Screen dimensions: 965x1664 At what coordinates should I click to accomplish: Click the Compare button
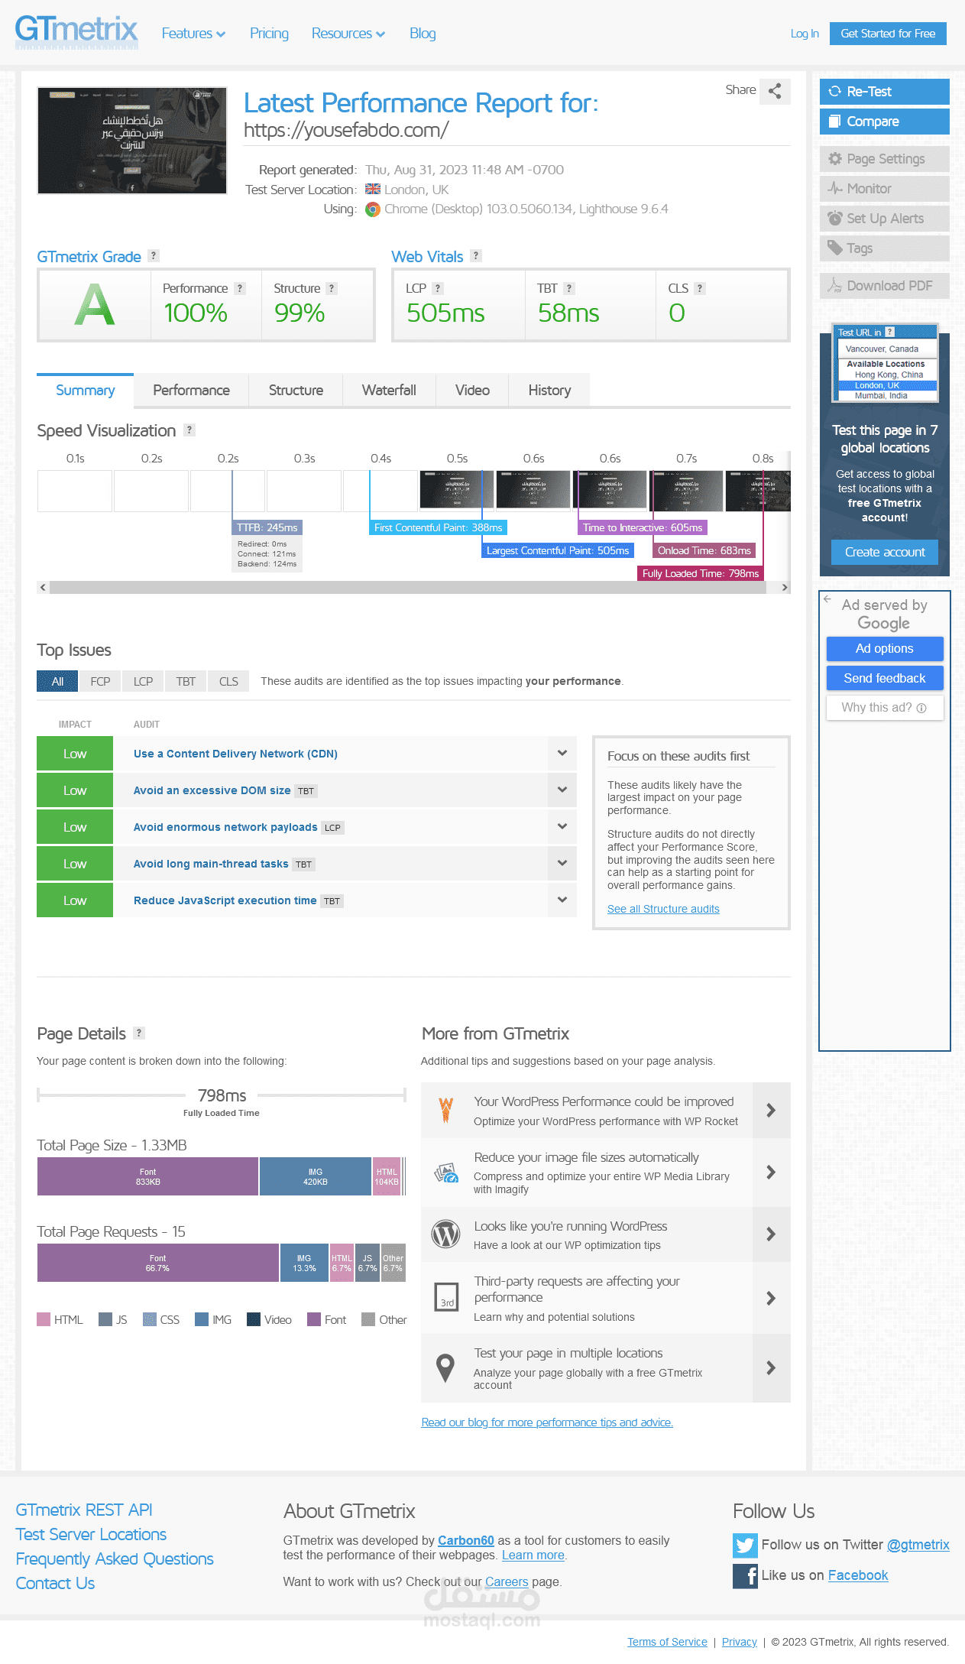[884, 122]
